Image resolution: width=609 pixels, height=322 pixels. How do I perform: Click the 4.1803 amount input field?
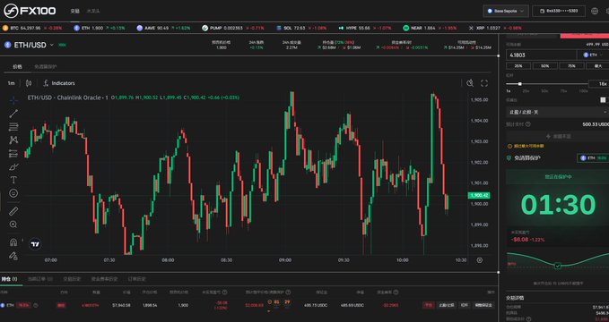[542, 55]
